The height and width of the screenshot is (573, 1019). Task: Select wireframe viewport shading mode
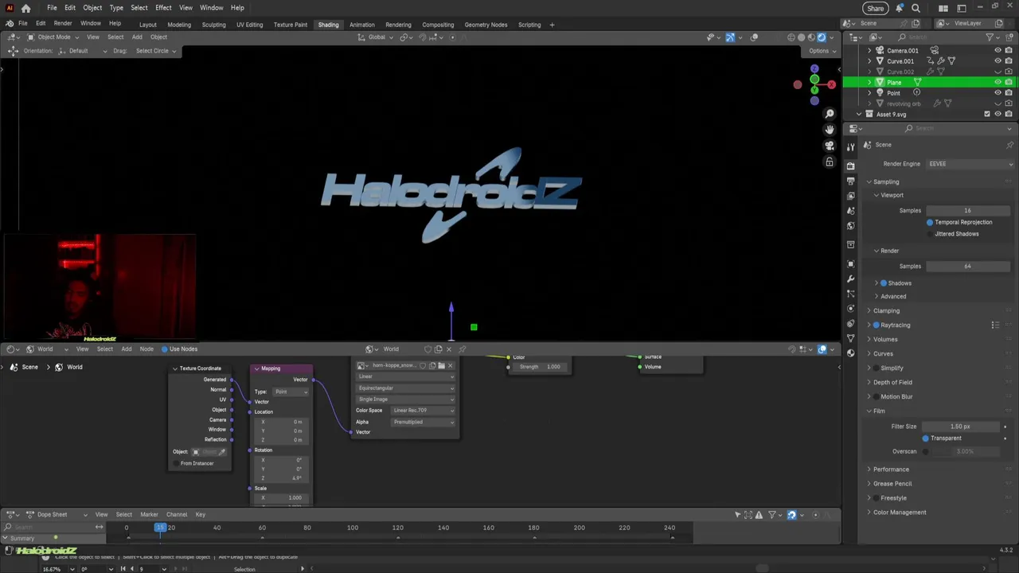[791, 37]
